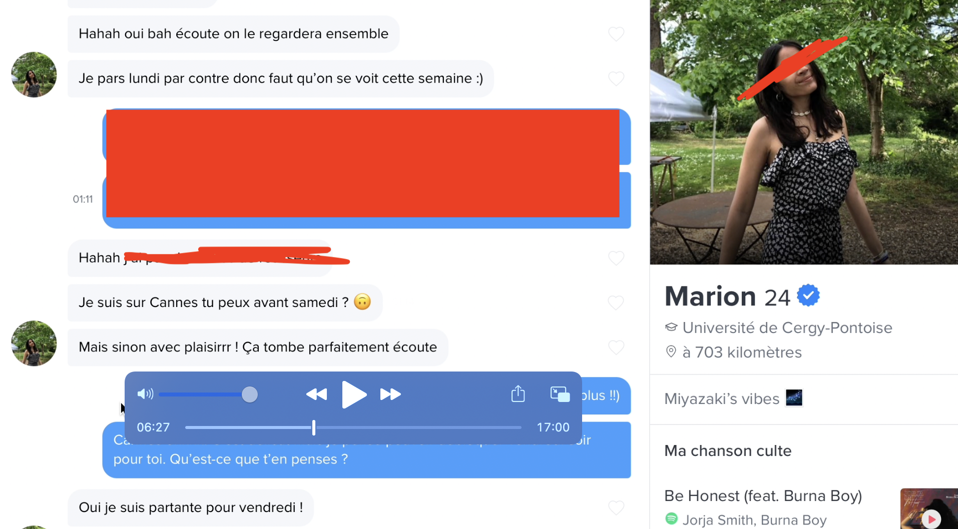Click the Spotify icon beside Jorja Smith
Screen dimensions: 958x529
click(x=671, y=519)
